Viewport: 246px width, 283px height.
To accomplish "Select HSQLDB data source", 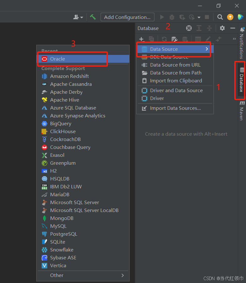I will (84, 179).
